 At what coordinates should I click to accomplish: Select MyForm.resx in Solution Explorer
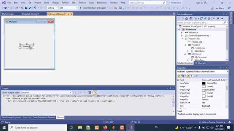point(201,57)
